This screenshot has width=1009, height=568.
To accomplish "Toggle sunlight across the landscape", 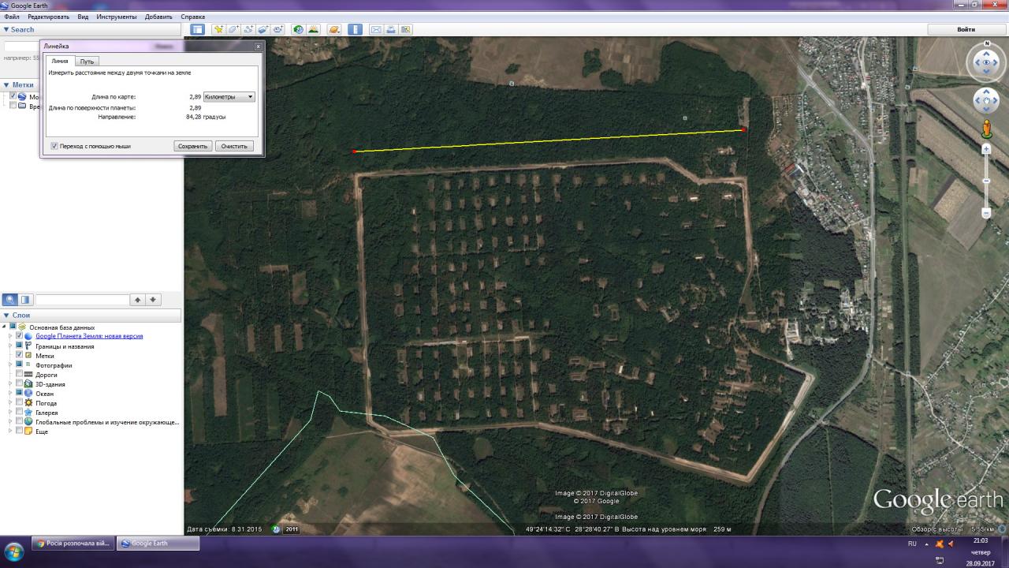I will tap(313, 29).
